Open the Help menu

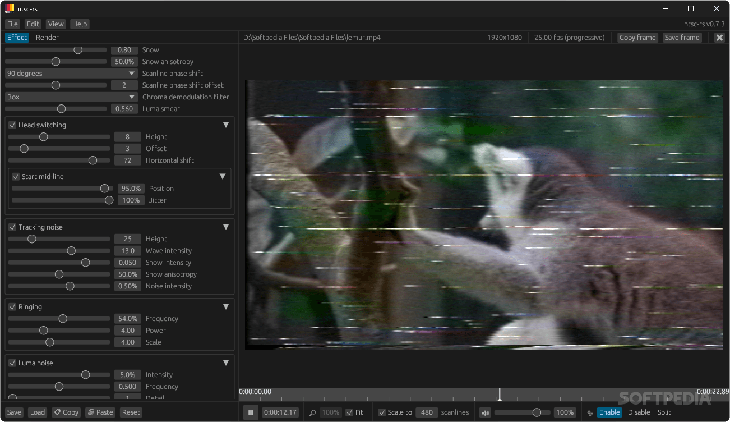tap(80, 24)
